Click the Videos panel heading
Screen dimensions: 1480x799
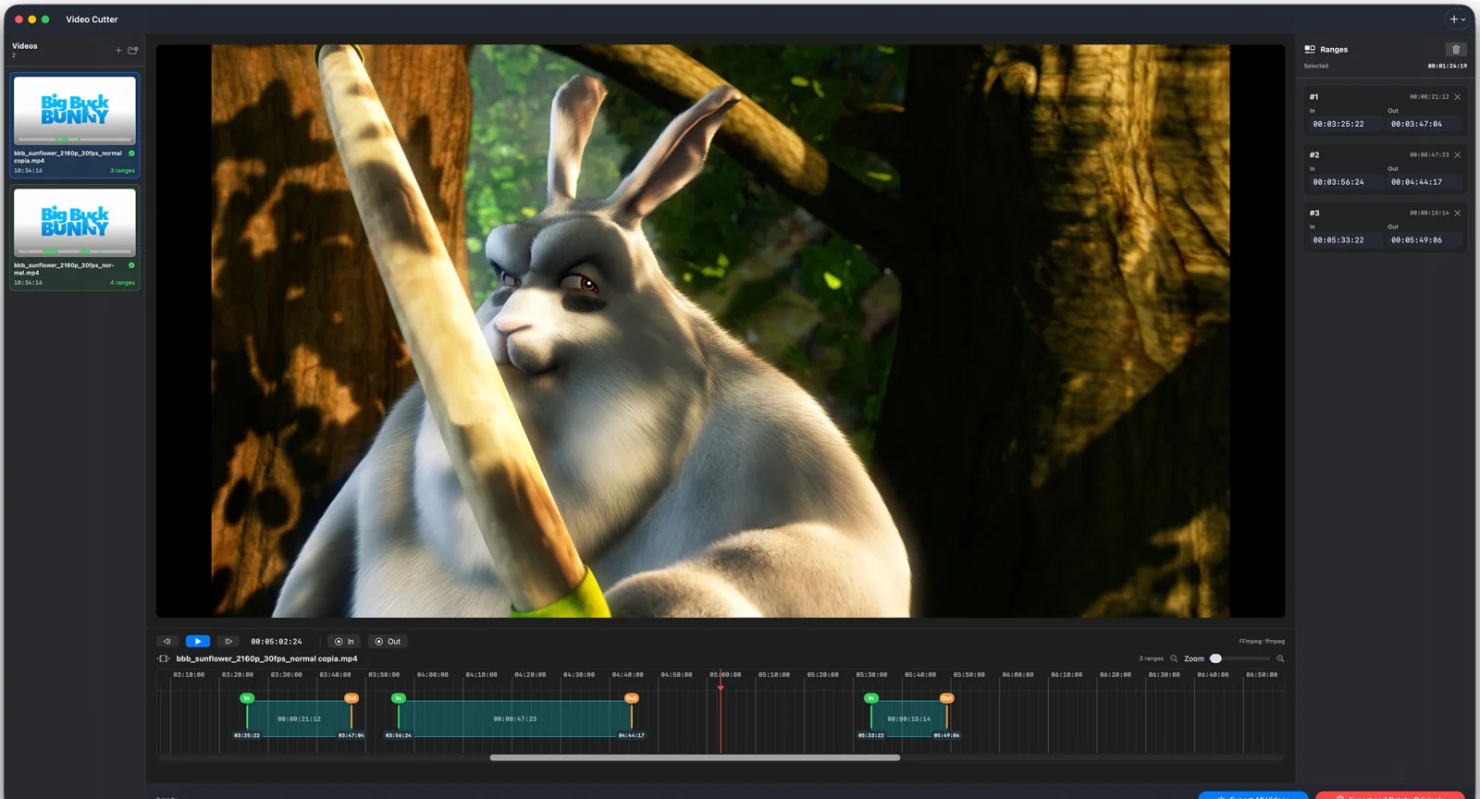pos(25,45)
